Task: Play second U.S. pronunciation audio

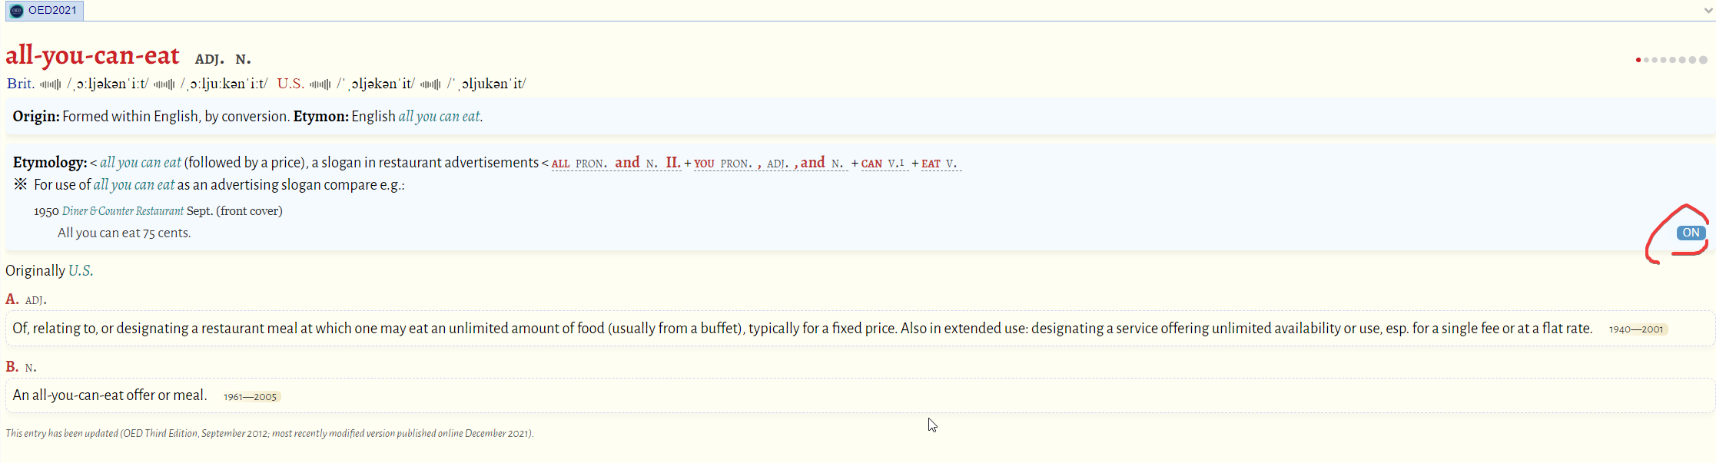Action: click(x=430, y=84)
